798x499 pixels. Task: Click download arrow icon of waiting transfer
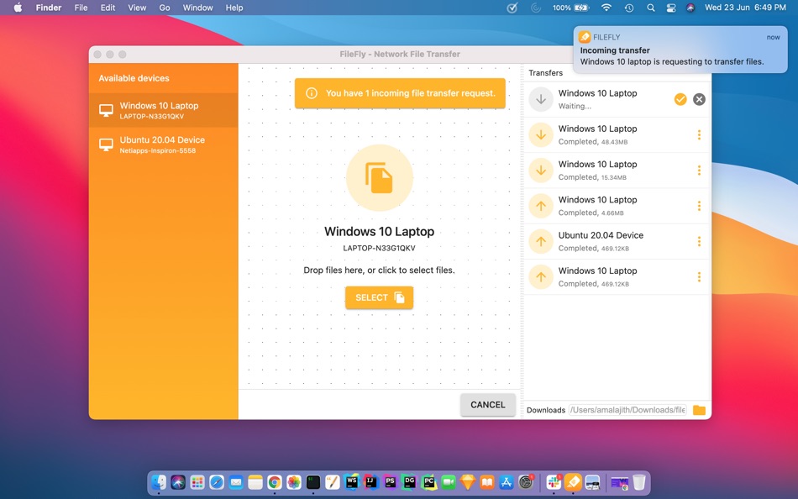click(541, 99)
